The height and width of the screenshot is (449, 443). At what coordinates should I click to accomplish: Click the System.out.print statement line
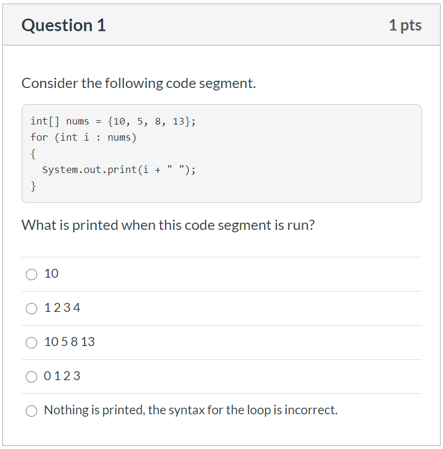(119, 170)
